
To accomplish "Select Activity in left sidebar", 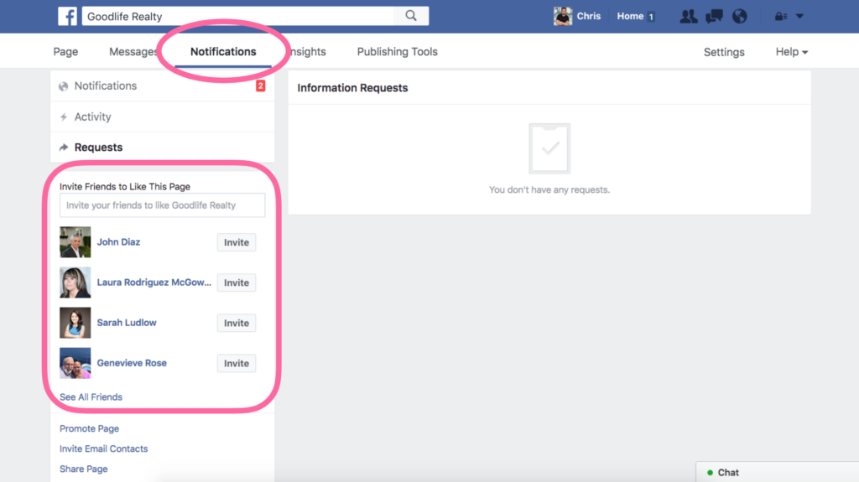I will (x=162, y=117).
